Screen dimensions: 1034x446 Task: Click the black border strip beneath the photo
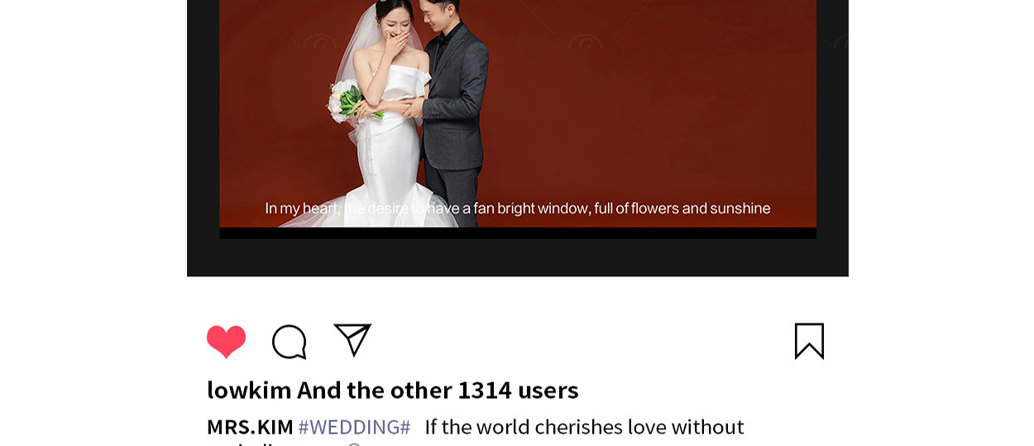click(x=518, y=233)
